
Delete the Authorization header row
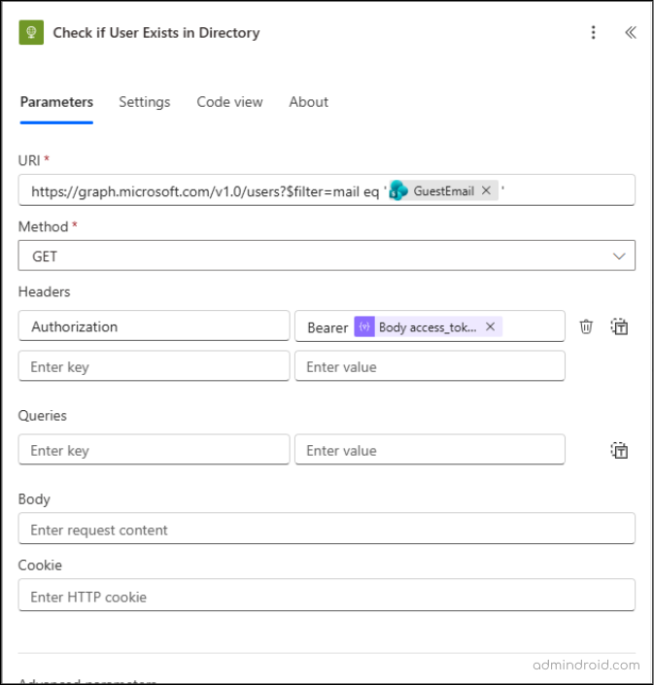(586, 327)
